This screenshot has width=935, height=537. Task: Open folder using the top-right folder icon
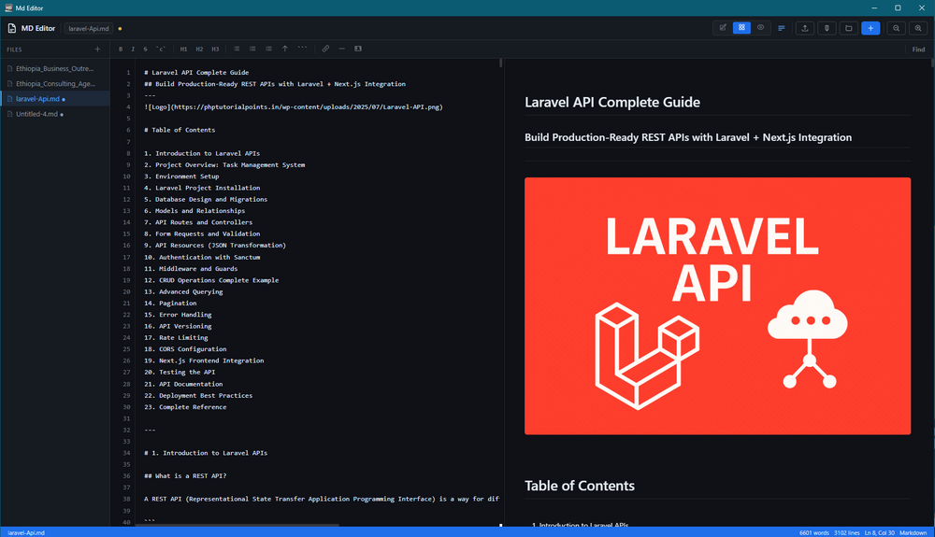[x=849, y=28]
